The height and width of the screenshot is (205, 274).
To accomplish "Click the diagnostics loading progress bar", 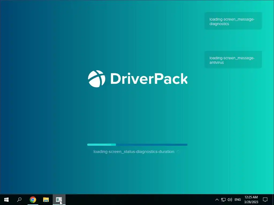I will 137,145.
